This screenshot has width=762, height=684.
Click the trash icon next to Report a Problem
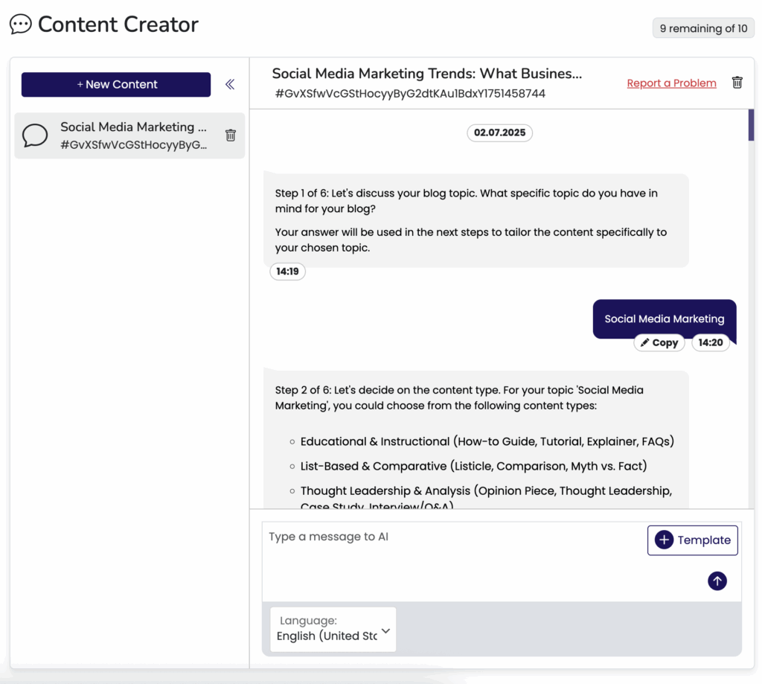click(x=737, y=83)
